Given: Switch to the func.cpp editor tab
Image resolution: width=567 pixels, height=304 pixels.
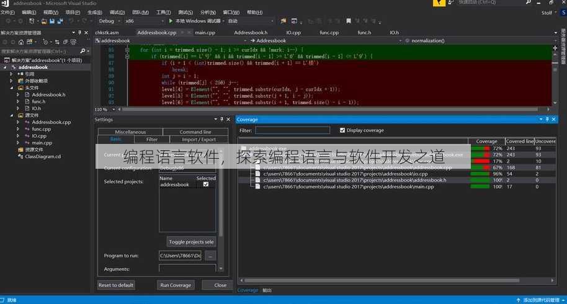Looking at the screenshot, I should point(329,32).
